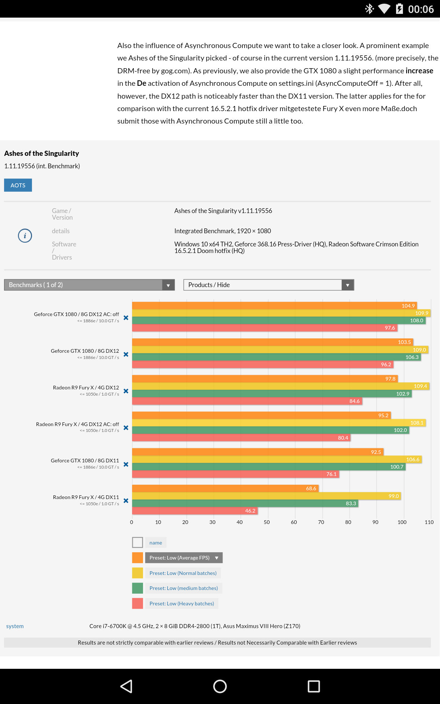Click the Integrated Benchmark, 1920 × 1080 detail text
The height and width of the screenshot is (704, 440).
pos(223,231)
